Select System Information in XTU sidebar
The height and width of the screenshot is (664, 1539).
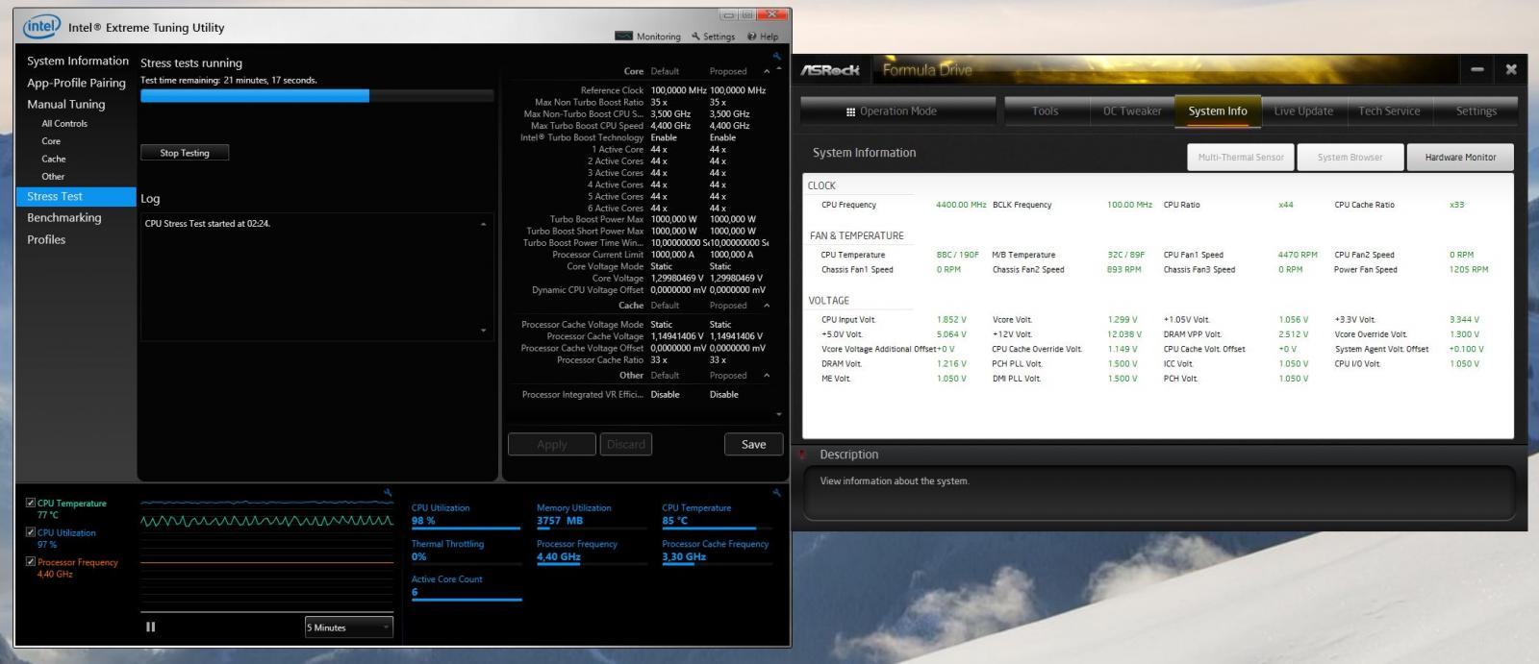78,61
